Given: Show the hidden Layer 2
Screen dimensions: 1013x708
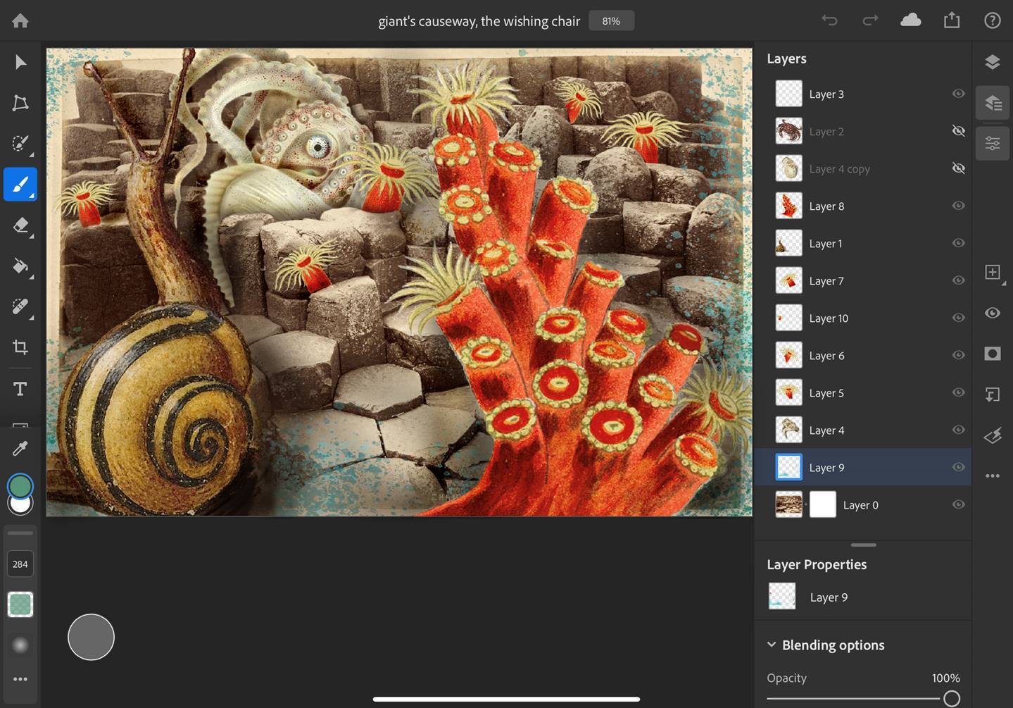Looking at the screenshot, I should [958, 131].
